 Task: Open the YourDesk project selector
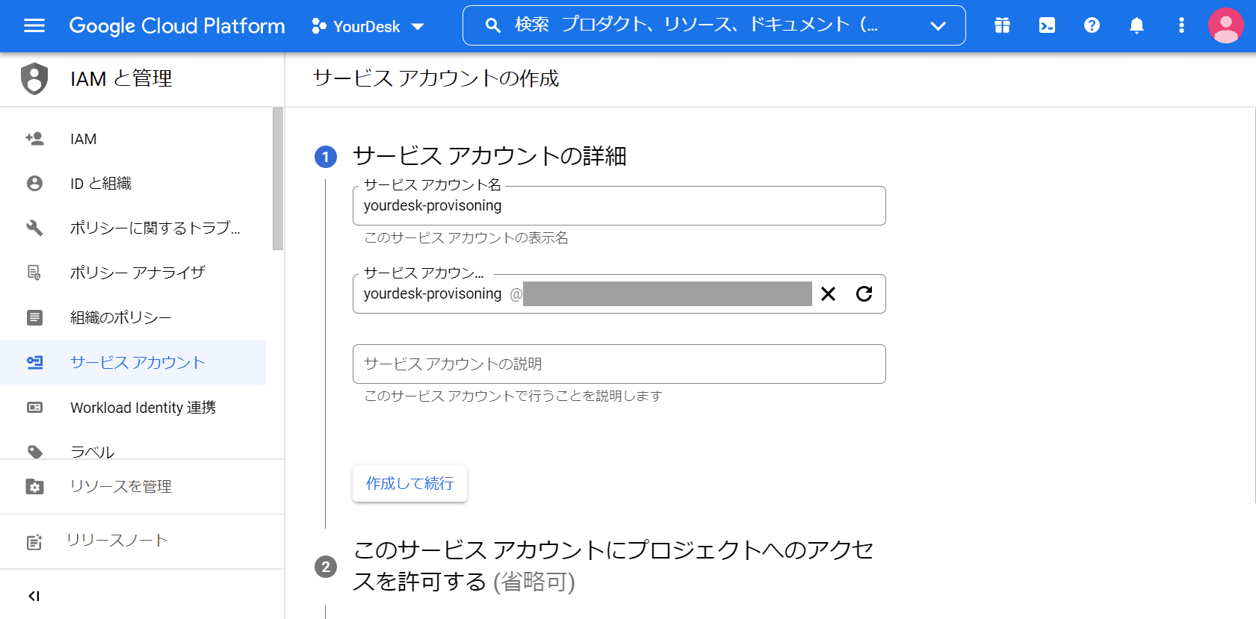[x=368, y=26]
